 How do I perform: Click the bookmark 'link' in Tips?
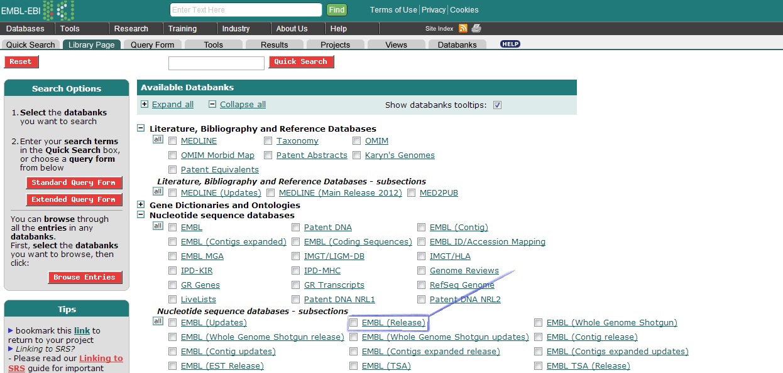(82, 330)
